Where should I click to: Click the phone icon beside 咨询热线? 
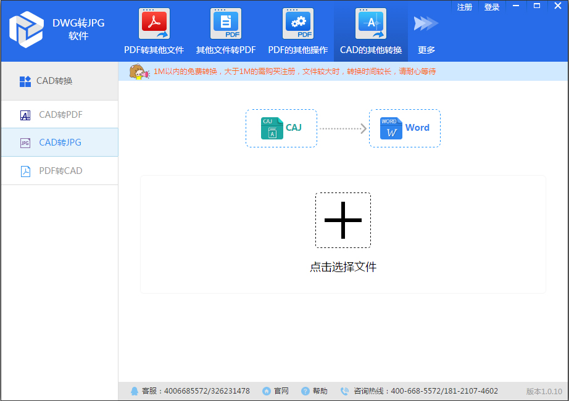point(344,391)
